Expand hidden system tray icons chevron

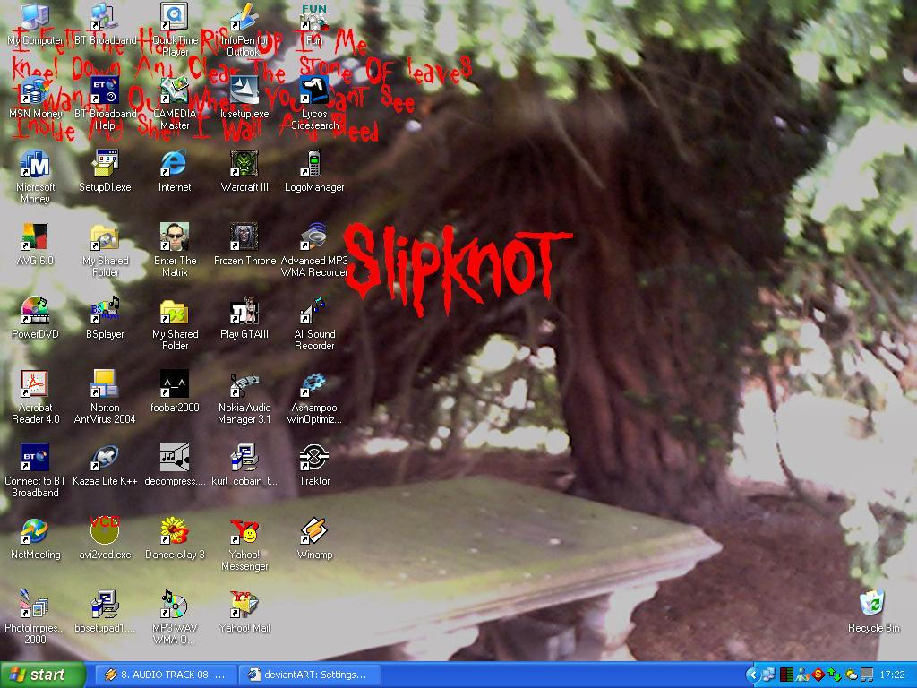point(752,675)
